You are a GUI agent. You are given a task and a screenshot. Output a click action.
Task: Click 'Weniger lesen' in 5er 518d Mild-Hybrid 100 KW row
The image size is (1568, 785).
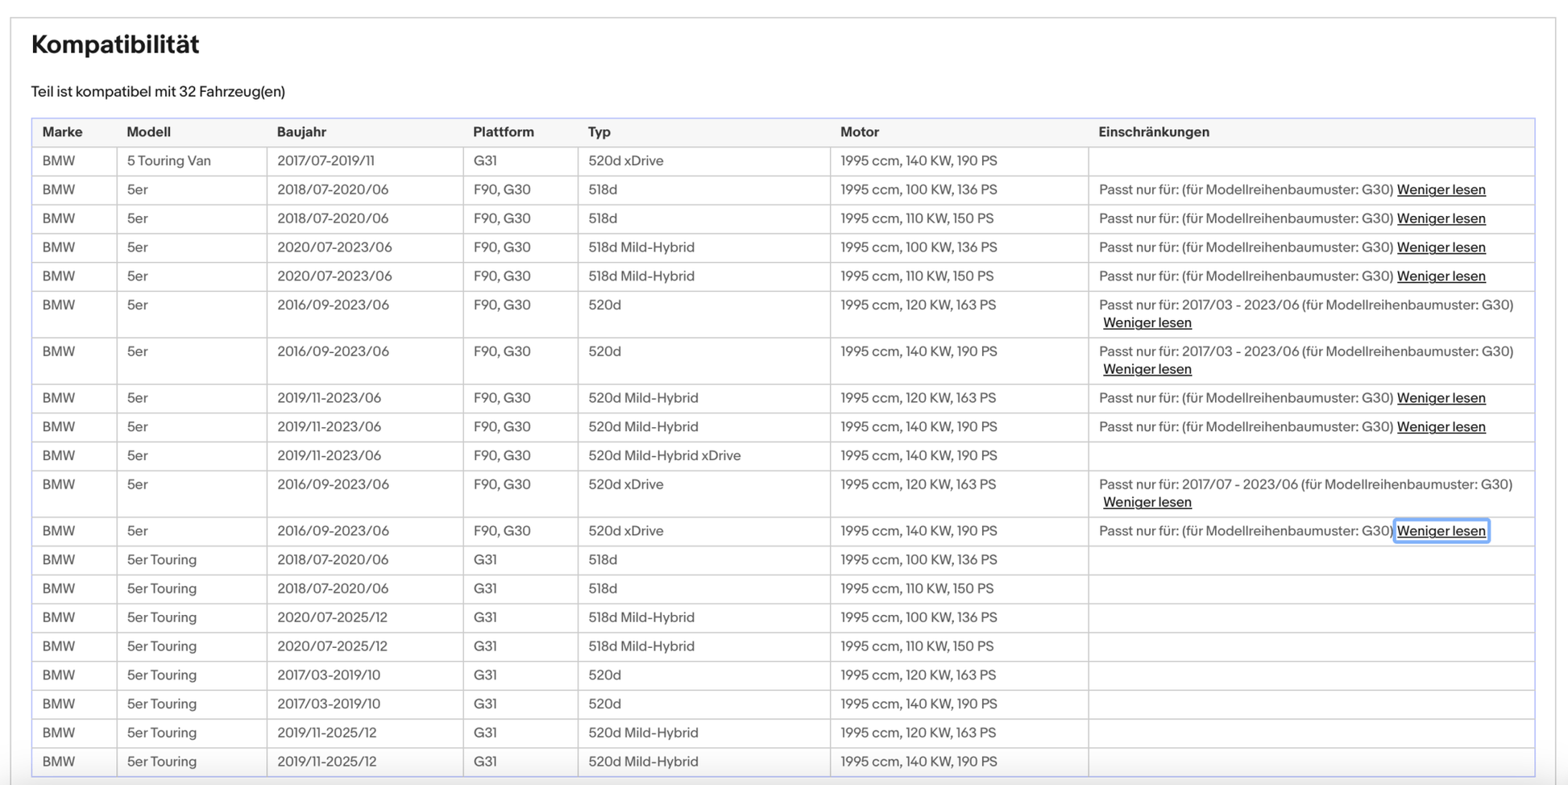(1441, 248)
